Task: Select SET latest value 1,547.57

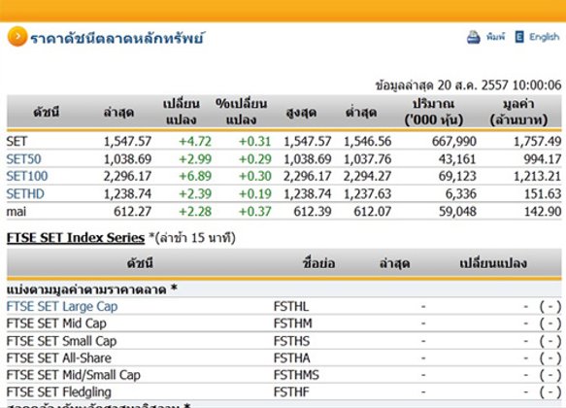Action: tap(127, 141)
